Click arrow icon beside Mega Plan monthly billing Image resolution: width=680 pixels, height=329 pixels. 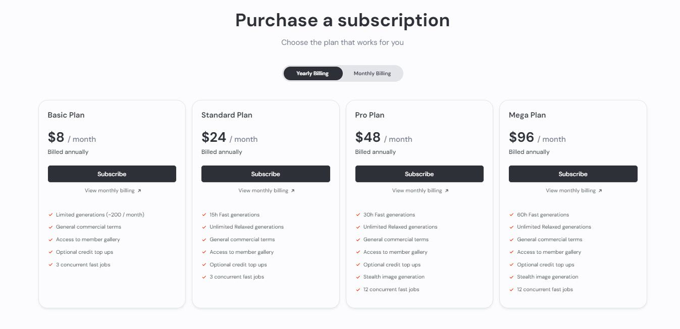(600, 191)
